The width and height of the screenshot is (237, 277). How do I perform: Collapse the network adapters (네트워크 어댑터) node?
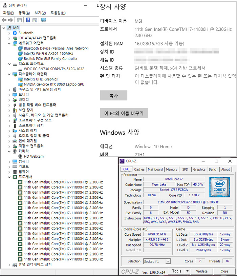9,43
